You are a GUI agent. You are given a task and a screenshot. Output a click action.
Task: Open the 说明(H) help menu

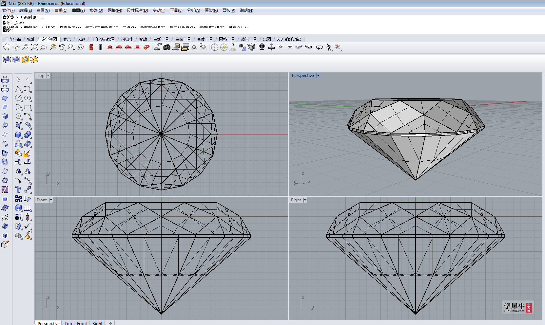point(246,10)
